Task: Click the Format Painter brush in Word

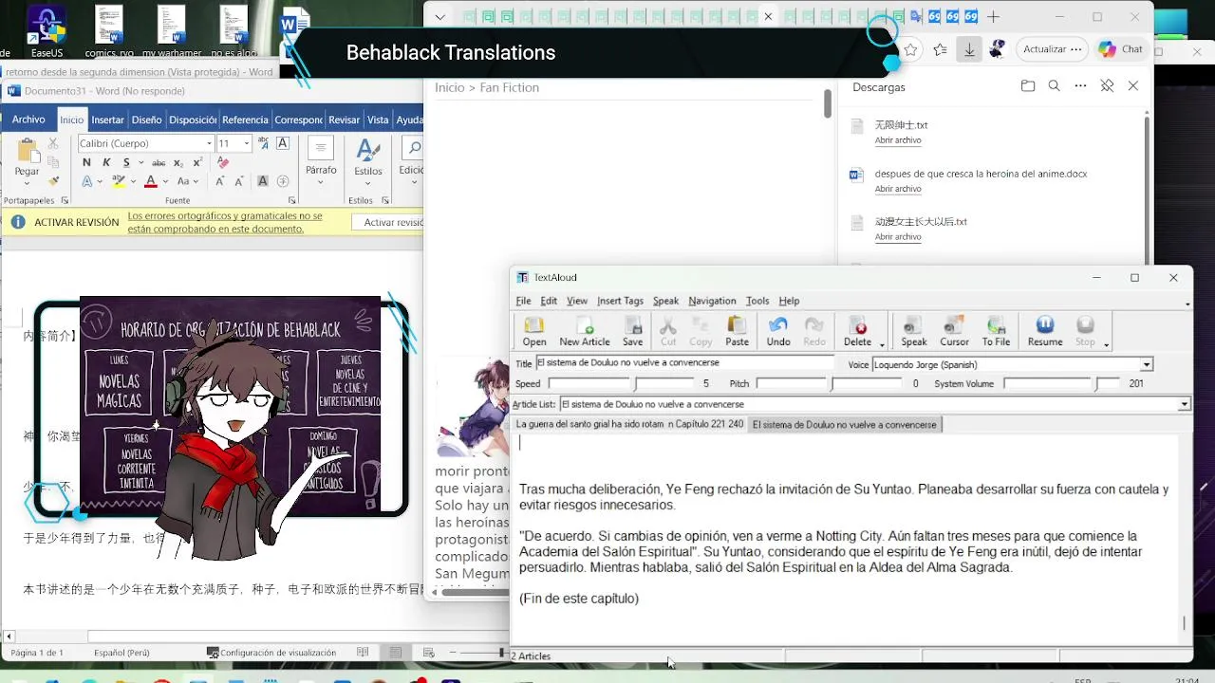Action: (x=53, y=181)
